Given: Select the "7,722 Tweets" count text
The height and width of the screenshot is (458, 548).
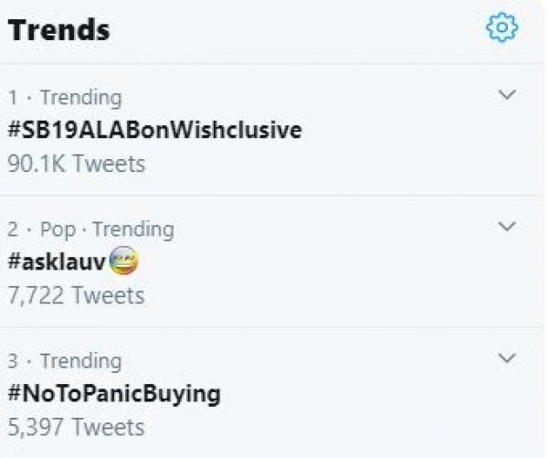Looking at the screenshot, I should coord(76,295).
